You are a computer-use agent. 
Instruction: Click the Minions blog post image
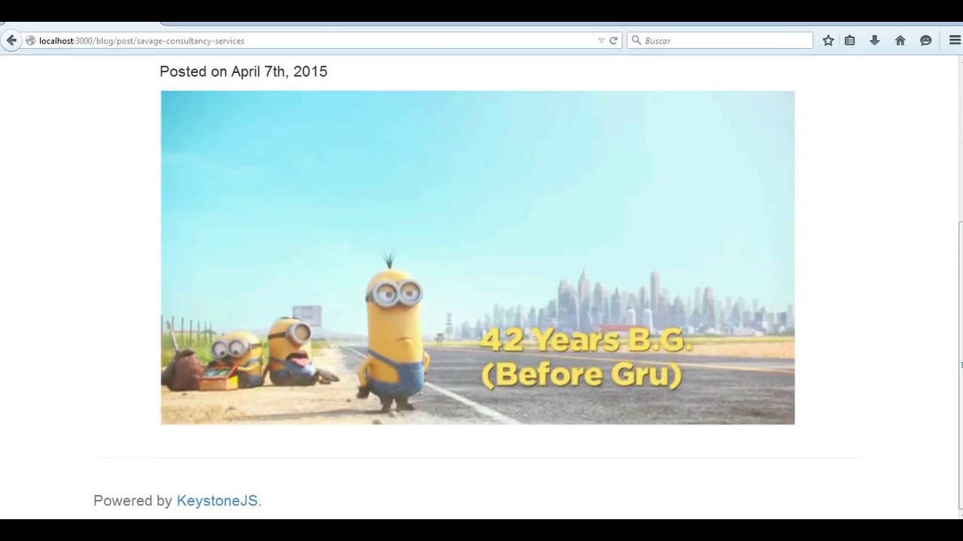478,258
